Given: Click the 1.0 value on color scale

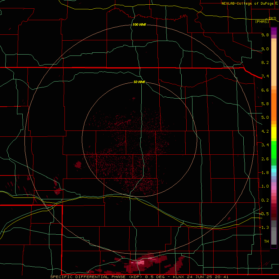Looking at the screenshot, I should point(265,186).
